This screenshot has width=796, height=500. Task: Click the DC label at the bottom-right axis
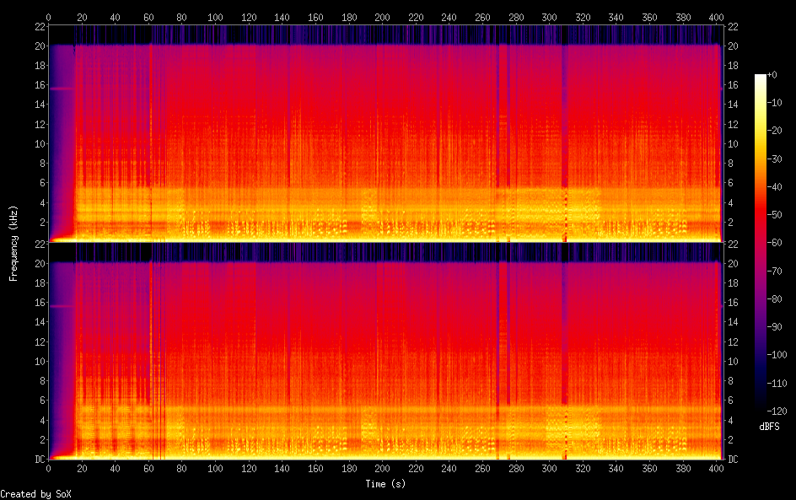click(x=734, y=459)
